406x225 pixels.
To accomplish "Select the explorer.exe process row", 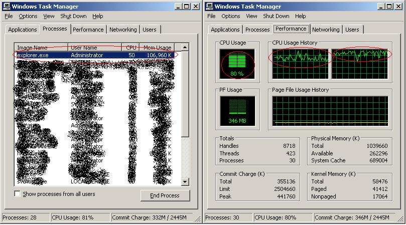I will click(94, 55).
